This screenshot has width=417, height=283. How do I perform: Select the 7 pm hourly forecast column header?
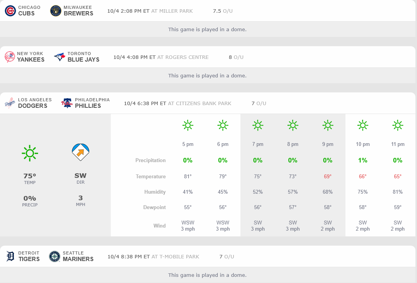[x=258, y=144]
